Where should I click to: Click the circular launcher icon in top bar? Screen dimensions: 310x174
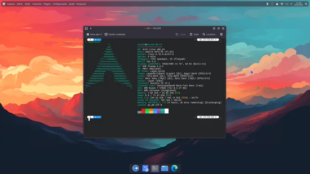4,4
